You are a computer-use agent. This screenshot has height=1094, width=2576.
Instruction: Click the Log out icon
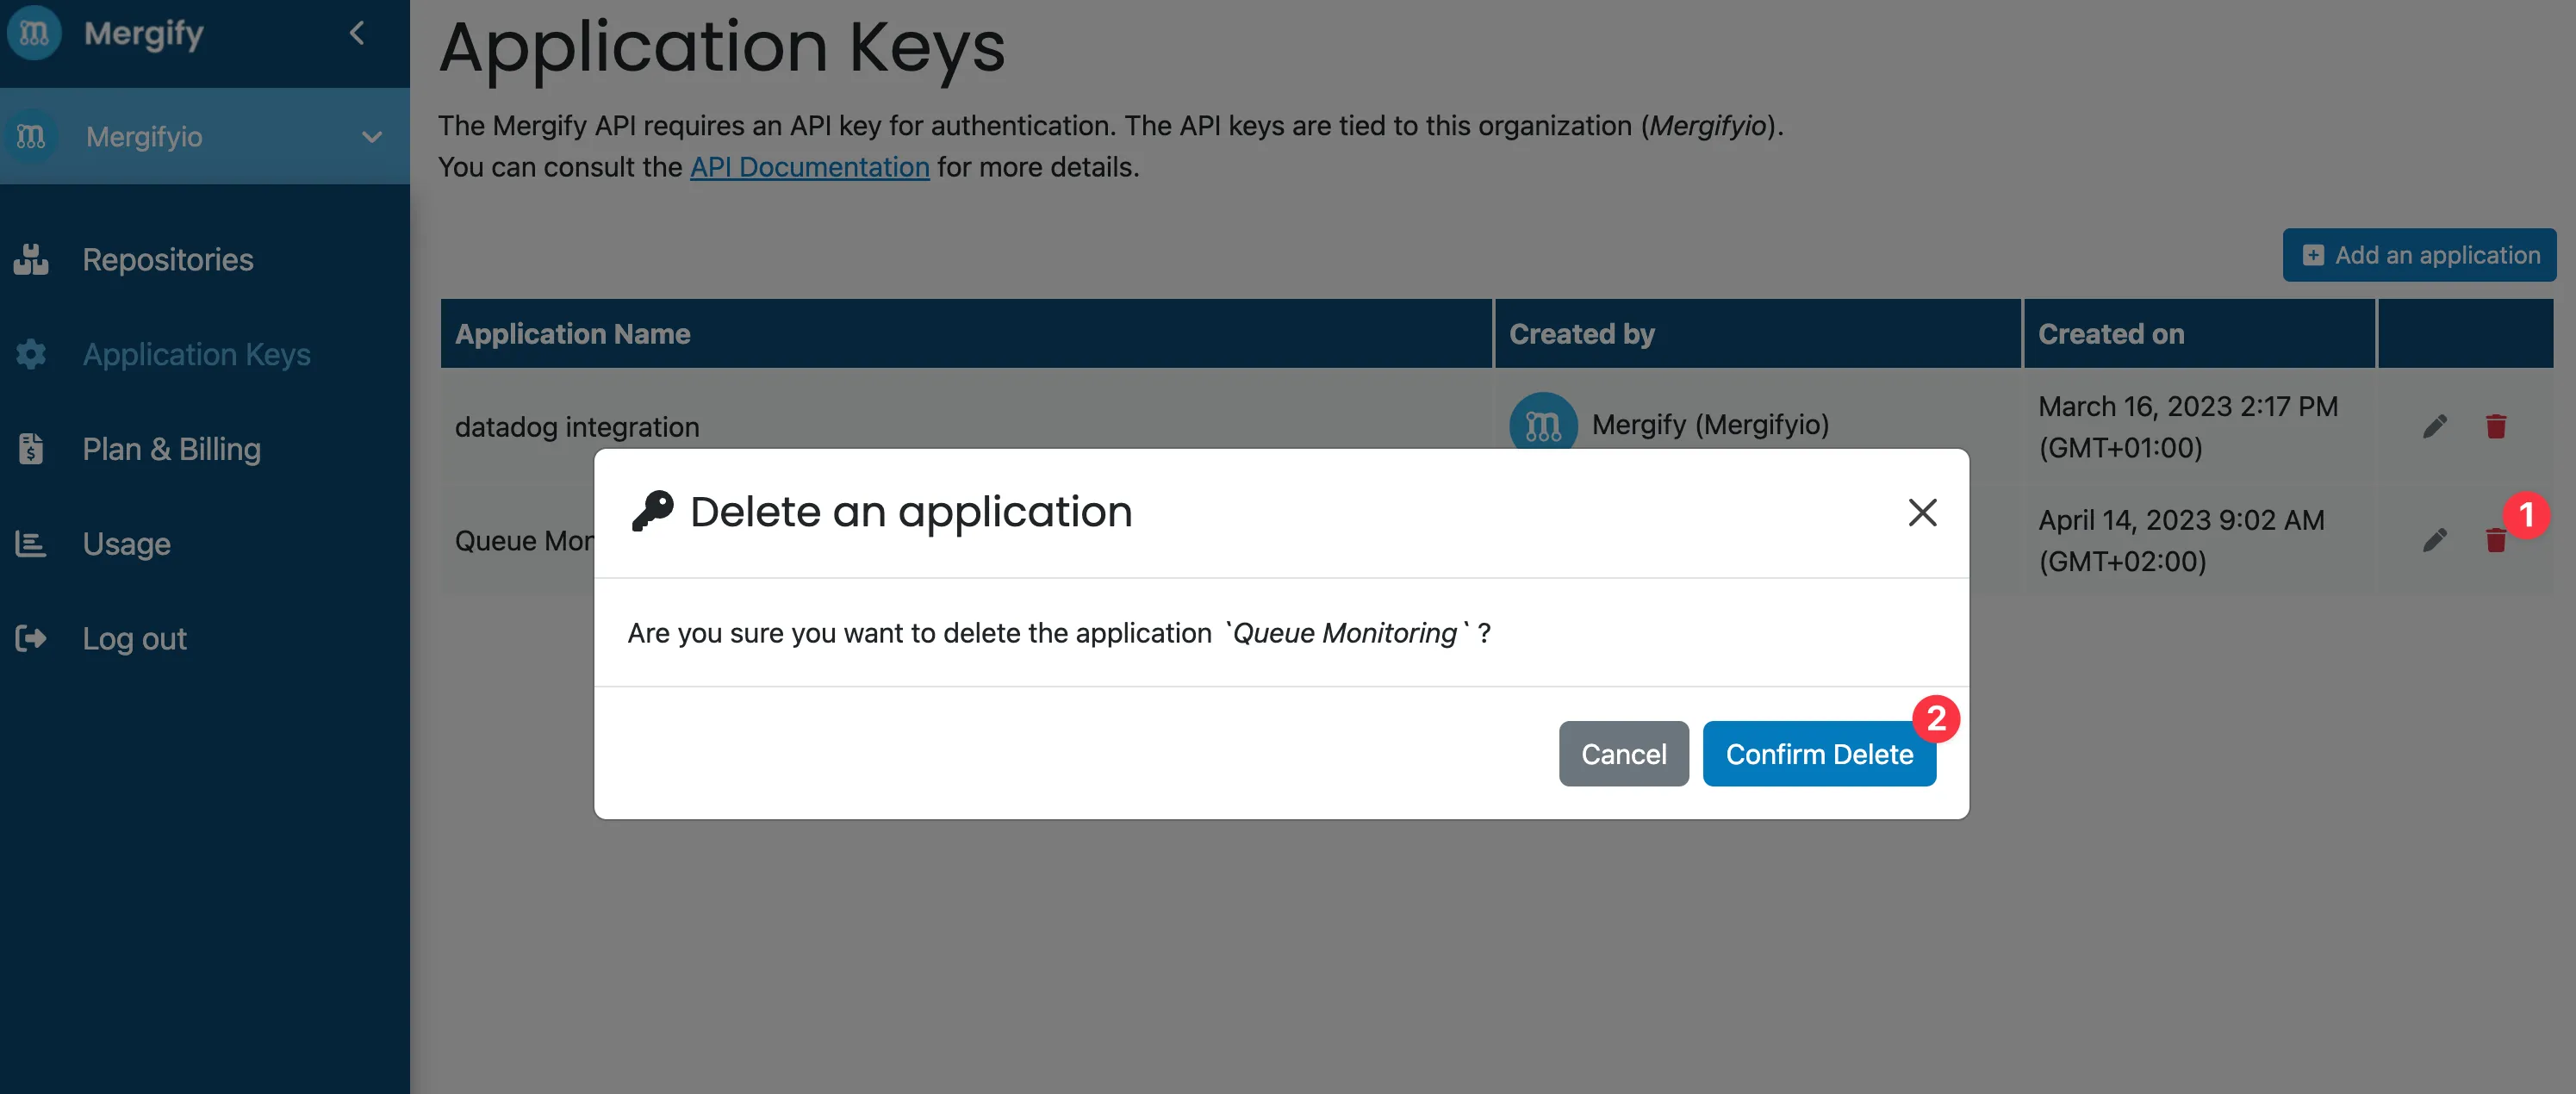point(31,638)
